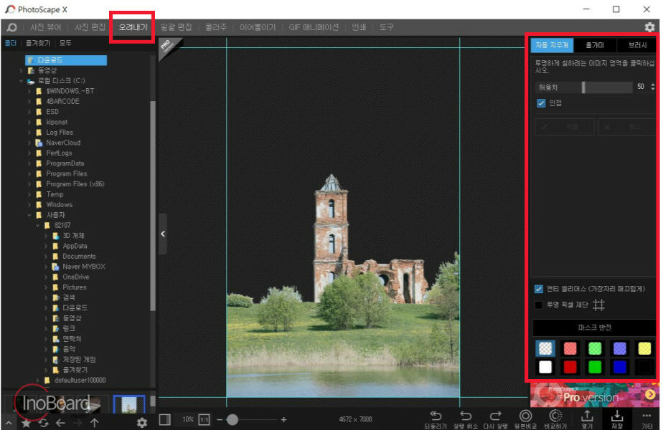Viewport: 663px width, 430px height.
Task: Select the OneDrive folder
Action: click(x=75, y=277)
